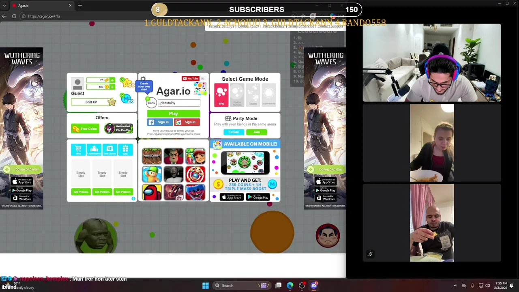Join a party in Party Mode
The height and width of the screenshot is (292, 519).
pos(256,132)
